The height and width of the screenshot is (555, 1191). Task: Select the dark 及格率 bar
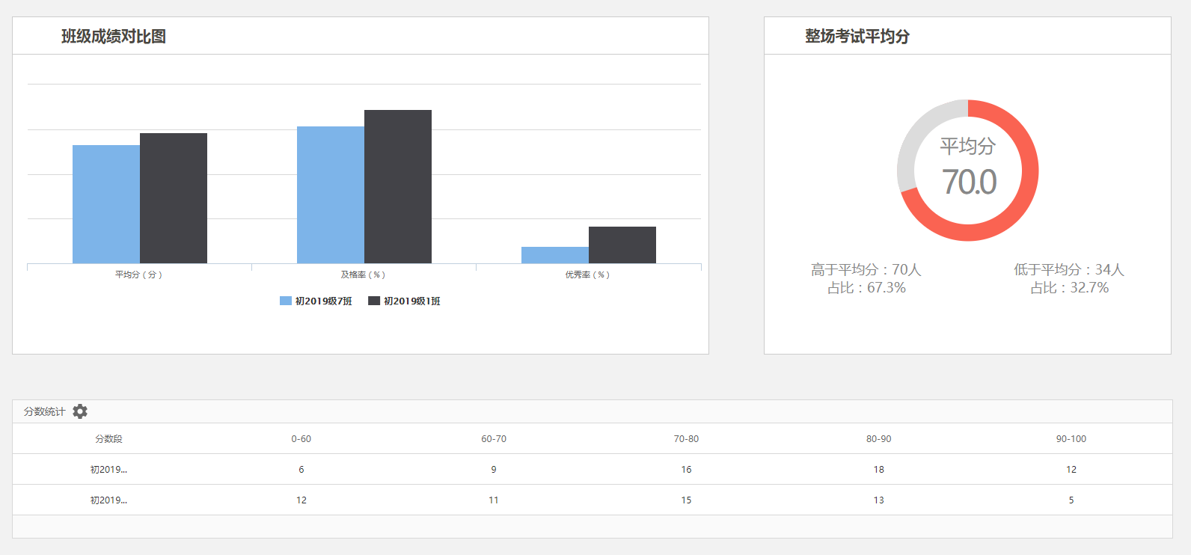click(x=398, y=187)
